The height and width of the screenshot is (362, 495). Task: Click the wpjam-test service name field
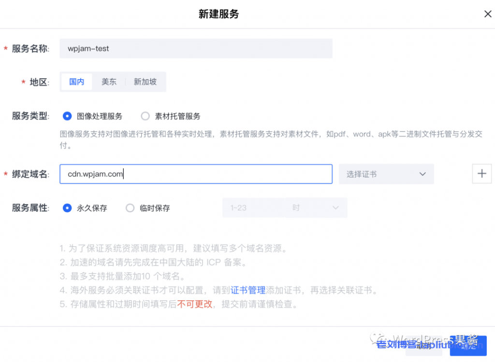[196, 48]
